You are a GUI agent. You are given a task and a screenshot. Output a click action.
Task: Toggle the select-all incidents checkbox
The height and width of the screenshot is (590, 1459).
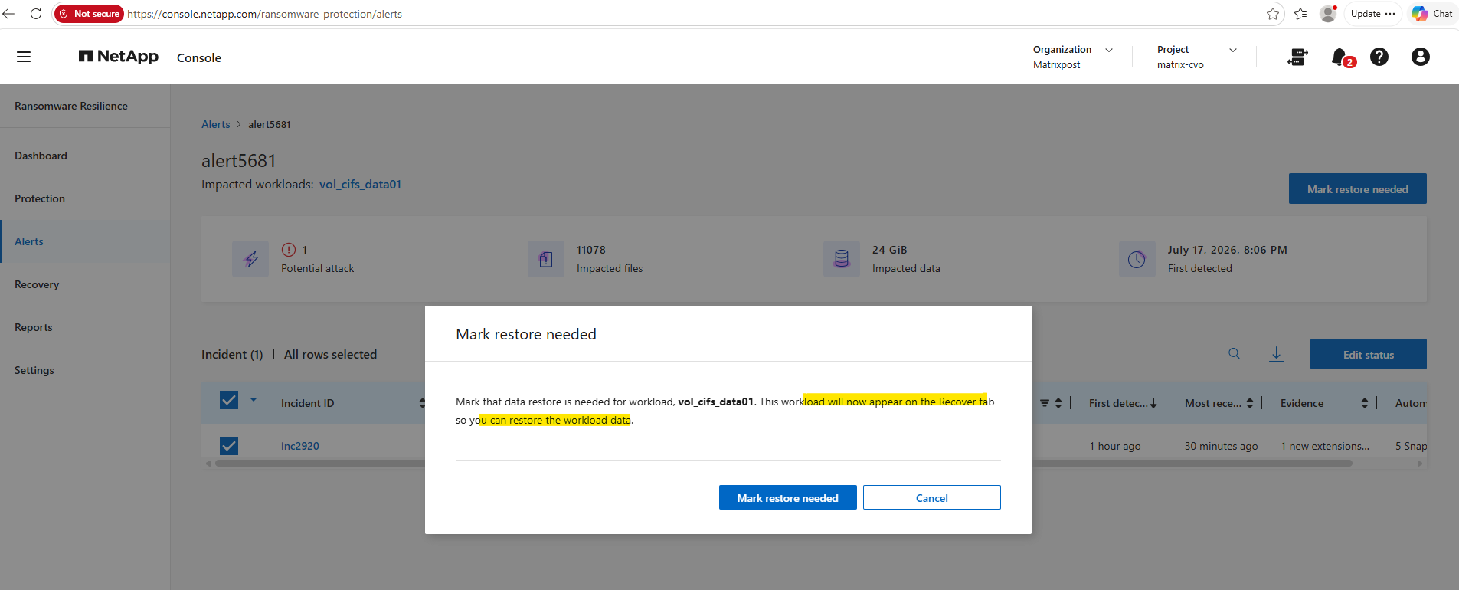(x=229, y=400)
